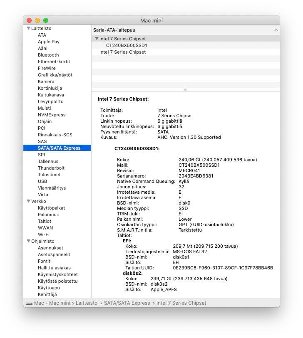Select the second Intel 7 Series Chipset row
303x338 pixels.
pyautogui.click(x=186, y=52)
